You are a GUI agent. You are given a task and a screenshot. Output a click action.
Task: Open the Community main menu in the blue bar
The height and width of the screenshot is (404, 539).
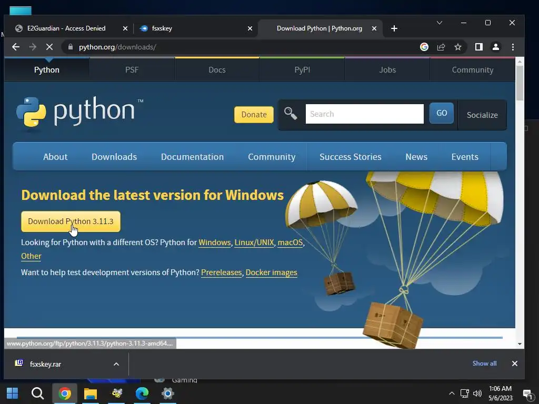click(x=272, y=157)
